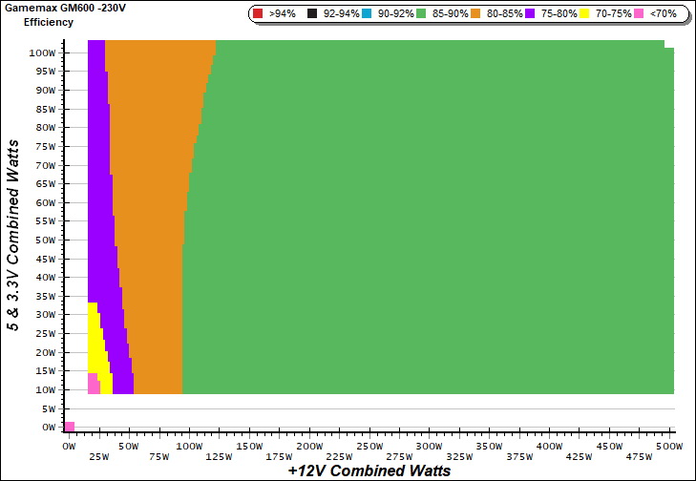The height and width of the screenshot is (481, 696).
Task: Click the orange efficiency band in chart
Action: [148, 239]
